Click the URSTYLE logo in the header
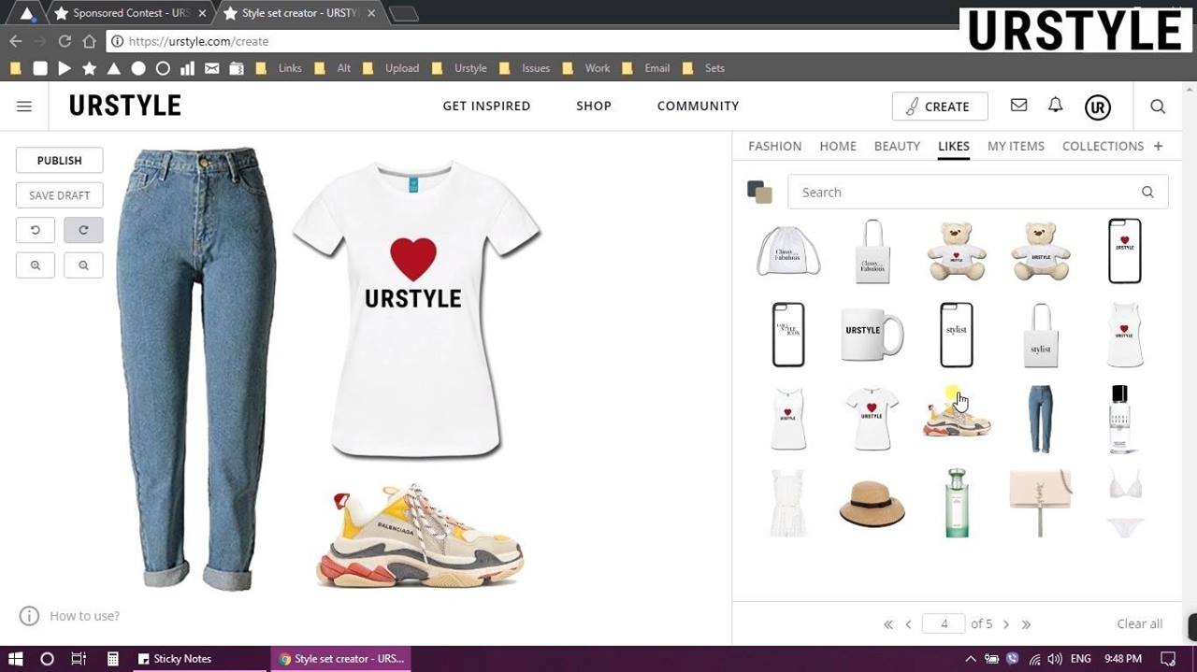The height and width of the screenshot is (672, 1197). point(125,106)
